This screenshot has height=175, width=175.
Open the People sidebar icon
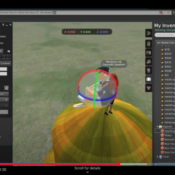tap(149, 61)
